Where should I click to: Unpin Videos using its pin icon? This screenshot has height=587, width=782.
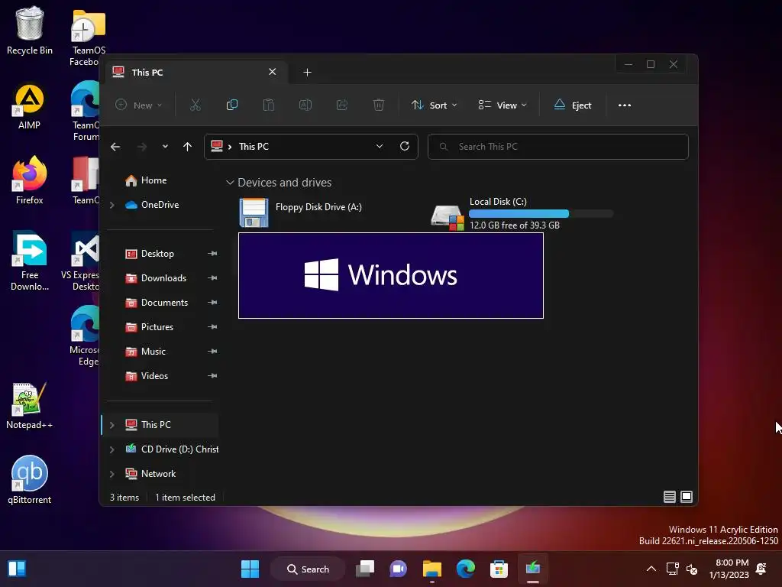coord(212,376)
